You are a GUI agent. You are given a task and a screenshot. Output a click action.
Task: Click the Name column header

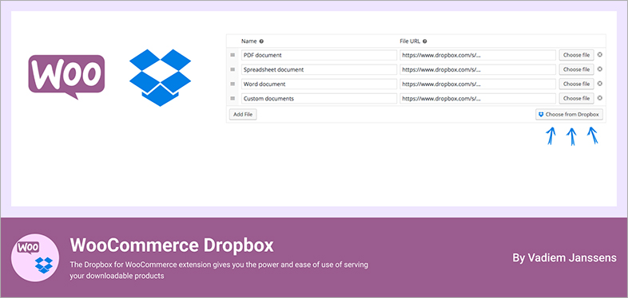coord(248,41)
